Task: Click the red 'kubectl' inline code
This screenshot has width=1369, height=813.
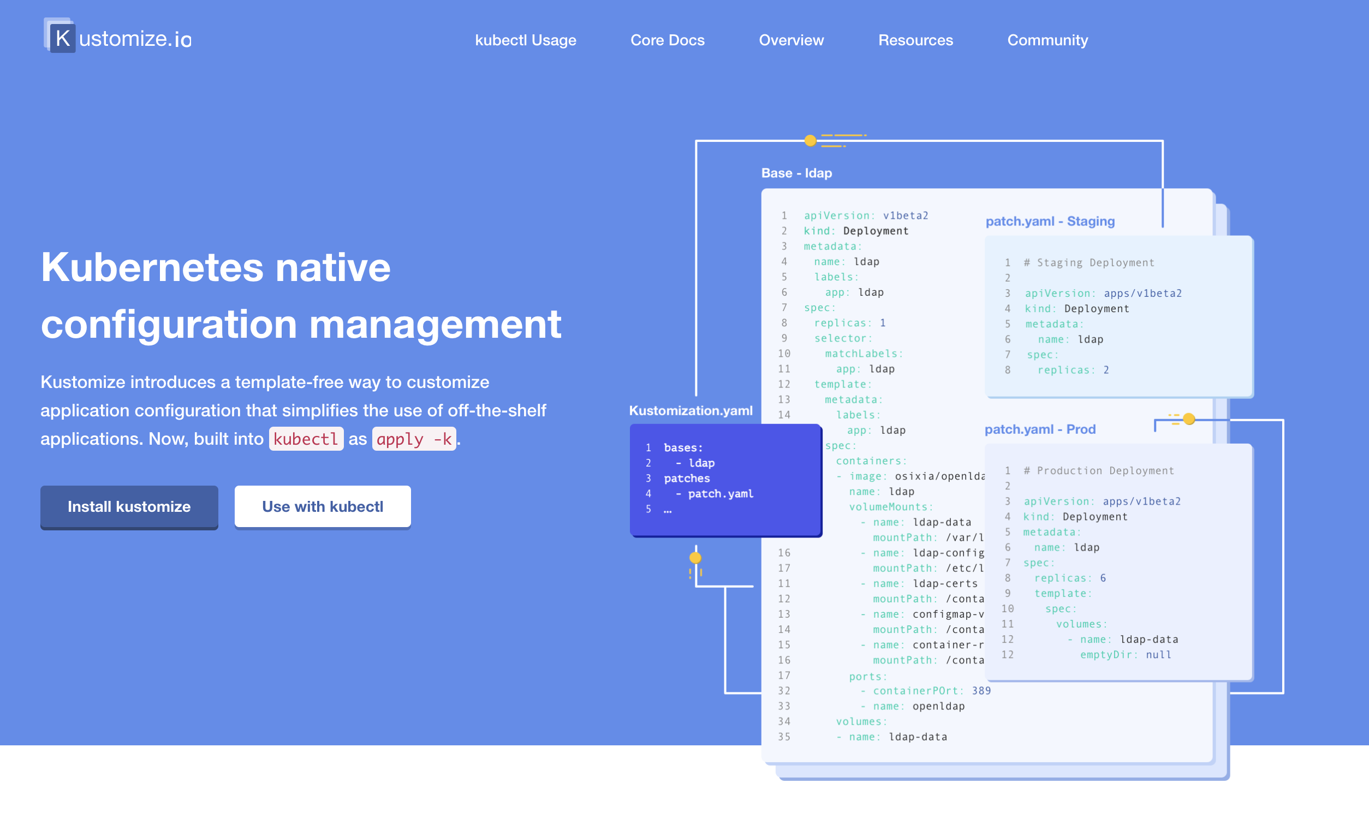Action: pyautogui.click(x=306, y=439)
